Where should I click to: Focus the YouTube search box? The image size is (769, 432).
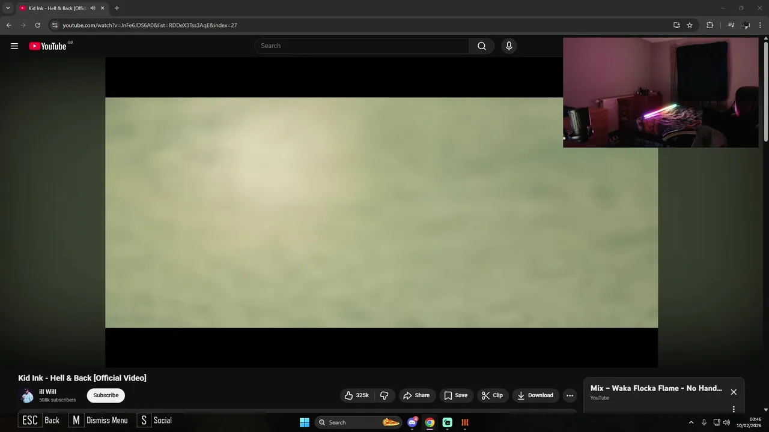pyautogui.click(x=362, y=46)
